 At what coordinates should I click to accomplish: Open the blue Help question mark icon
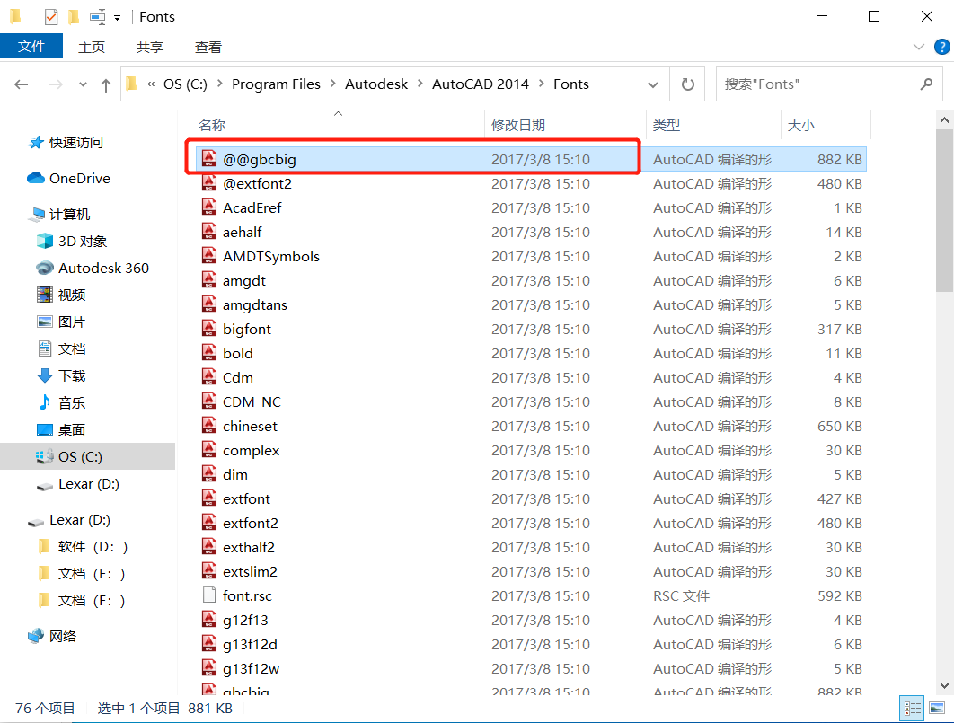pyautogui.click(x=941, y=47)
